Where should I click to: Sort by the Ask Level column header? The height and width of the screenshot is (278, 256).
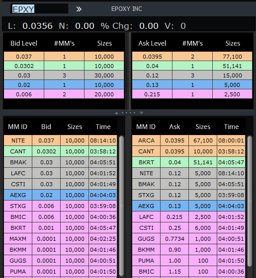click(152, 43)
